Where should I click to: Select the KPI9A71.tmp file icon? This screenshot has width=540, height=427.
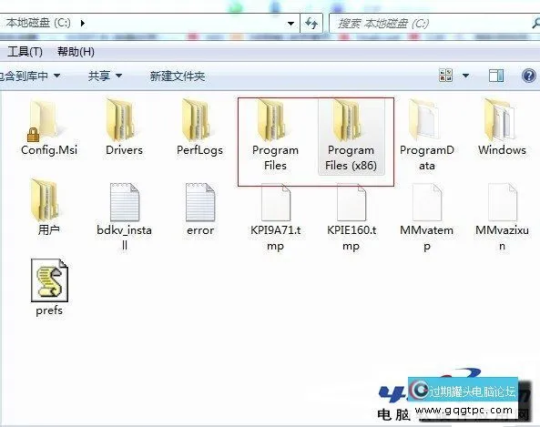tap(276, 202)
